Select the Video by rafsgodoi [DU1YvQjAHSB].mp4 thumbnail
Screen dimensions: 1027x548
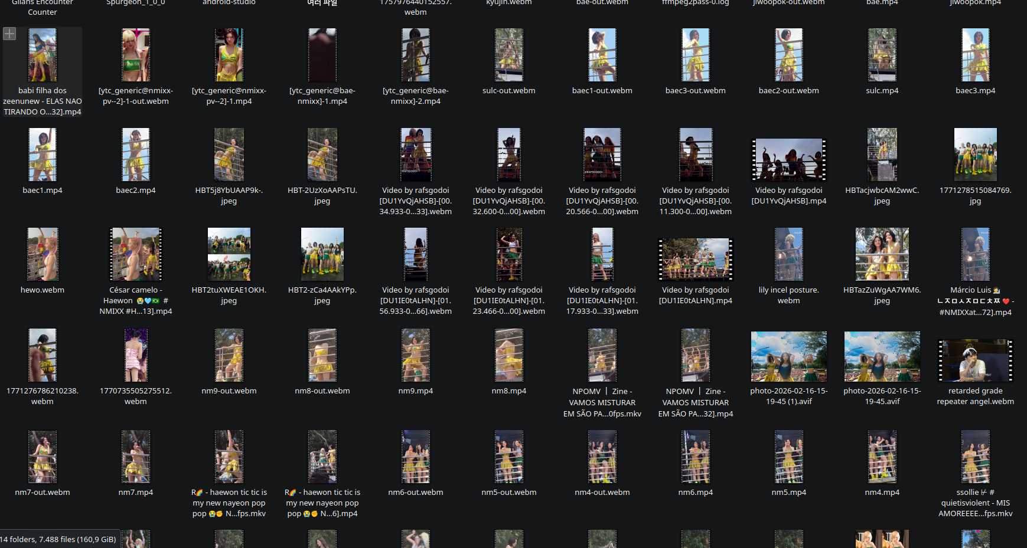tap(789, 160)
